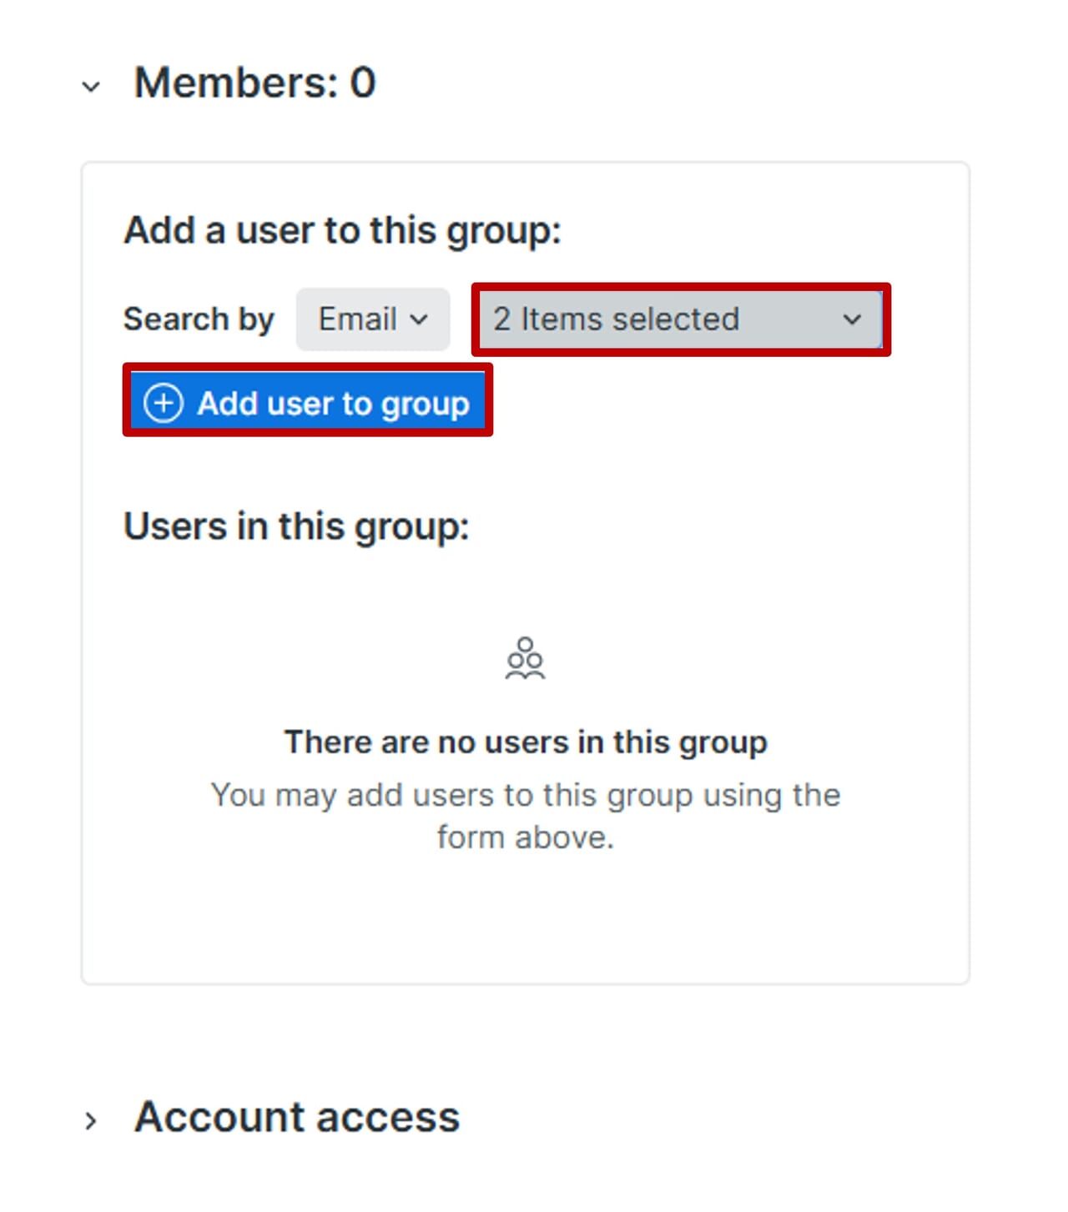Expand the Account access section chevron
This screenshot has height=1212, width=1068.
coord(91,1120)
